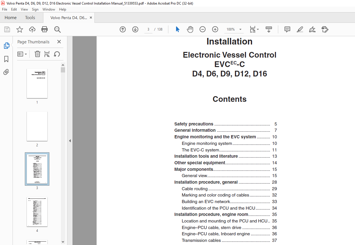This screenshot has height=245, width=355.
Task: Switch to the Tools tab
Action: point(30,18)
